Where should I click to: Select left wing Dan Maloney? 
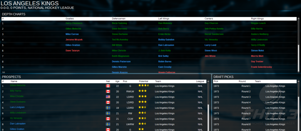coord(165,23)
